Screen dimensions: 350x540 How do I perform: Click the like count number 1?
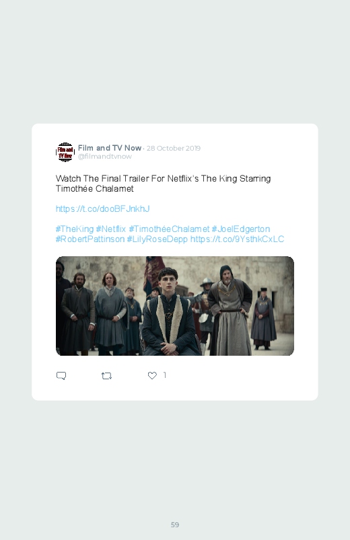[x=165, y=375]
